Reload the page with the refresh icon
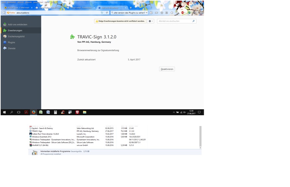This screenshot has width=290, height=187. [x=107, y=12]
